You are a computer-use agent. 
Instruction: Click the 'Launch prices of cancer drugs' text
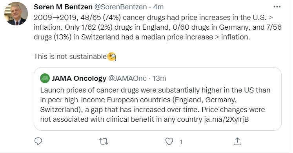[x=89, y=90]
